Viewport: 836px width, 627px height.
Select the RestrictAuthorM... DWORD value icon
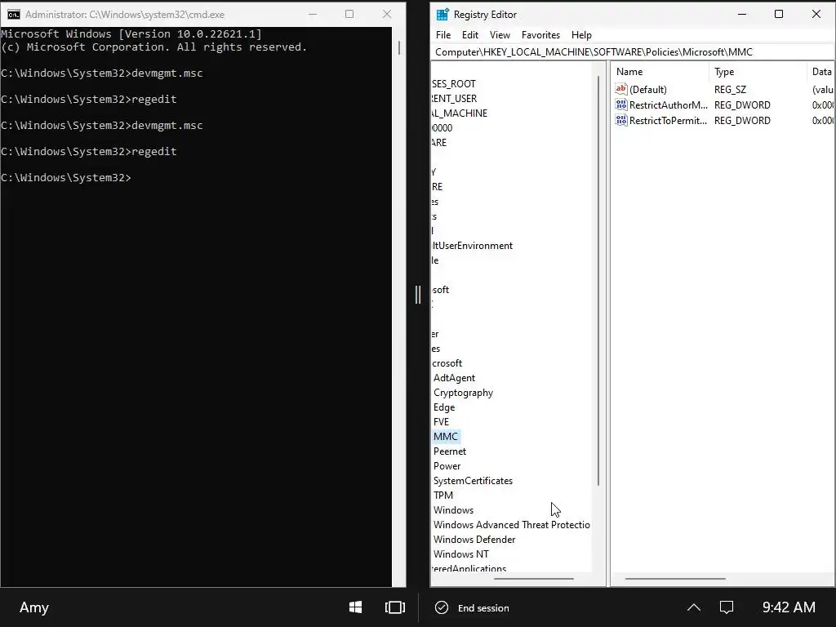[621, 104]
